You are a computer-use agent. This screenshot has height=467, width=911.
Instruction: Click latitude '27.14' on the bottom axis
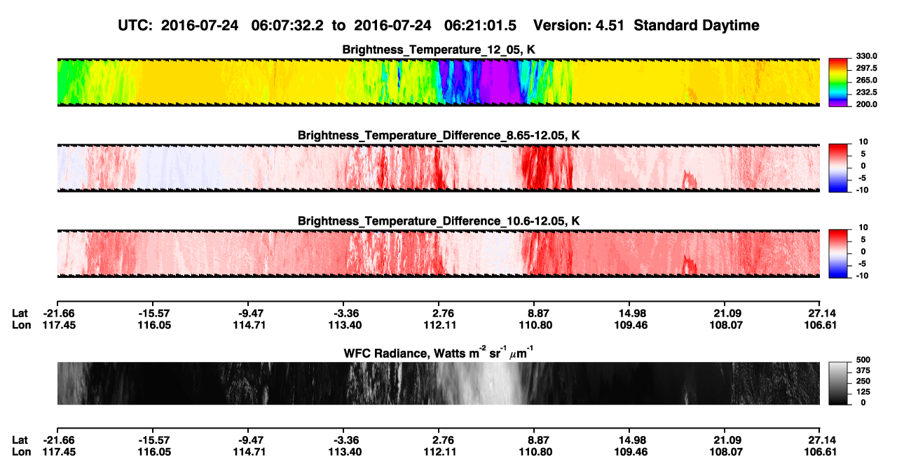[x=821, y=440]
